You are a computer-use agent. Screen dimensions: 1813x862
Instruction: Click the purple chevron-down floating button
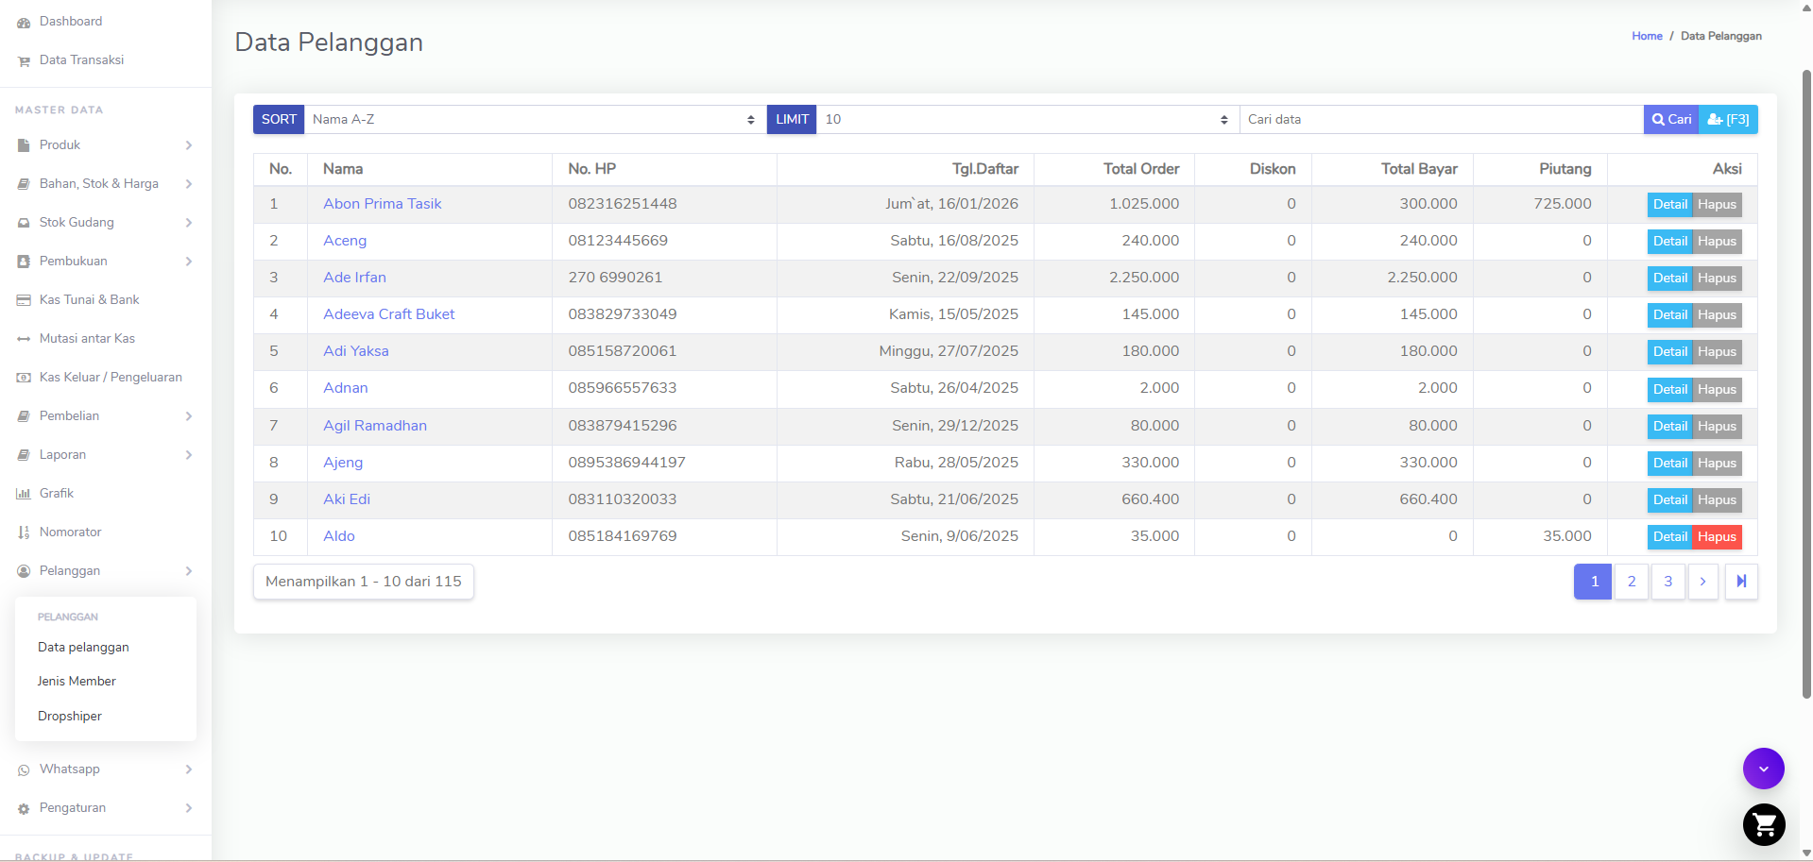1764,769
